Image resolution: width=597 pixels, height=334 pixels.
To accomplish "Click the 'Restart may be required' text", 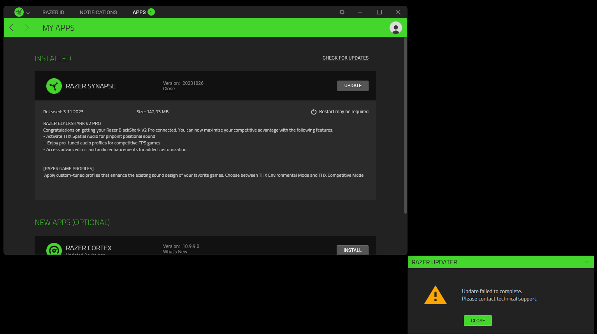I will coord(344,112).
